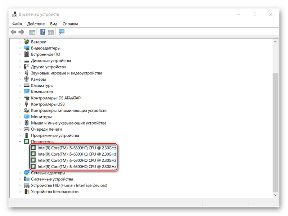Open the Help question-mark toolbar icon

pos(42,32)
